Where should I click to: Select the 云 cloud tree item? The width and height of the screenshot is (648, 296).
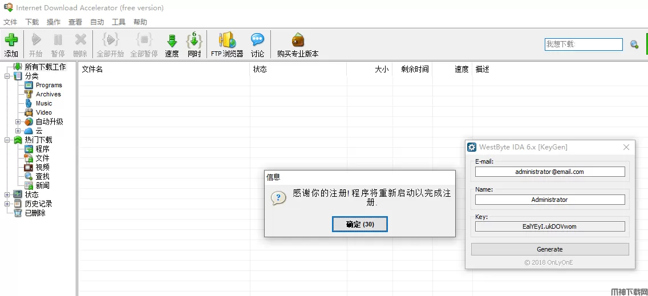(x=39, y=131)
